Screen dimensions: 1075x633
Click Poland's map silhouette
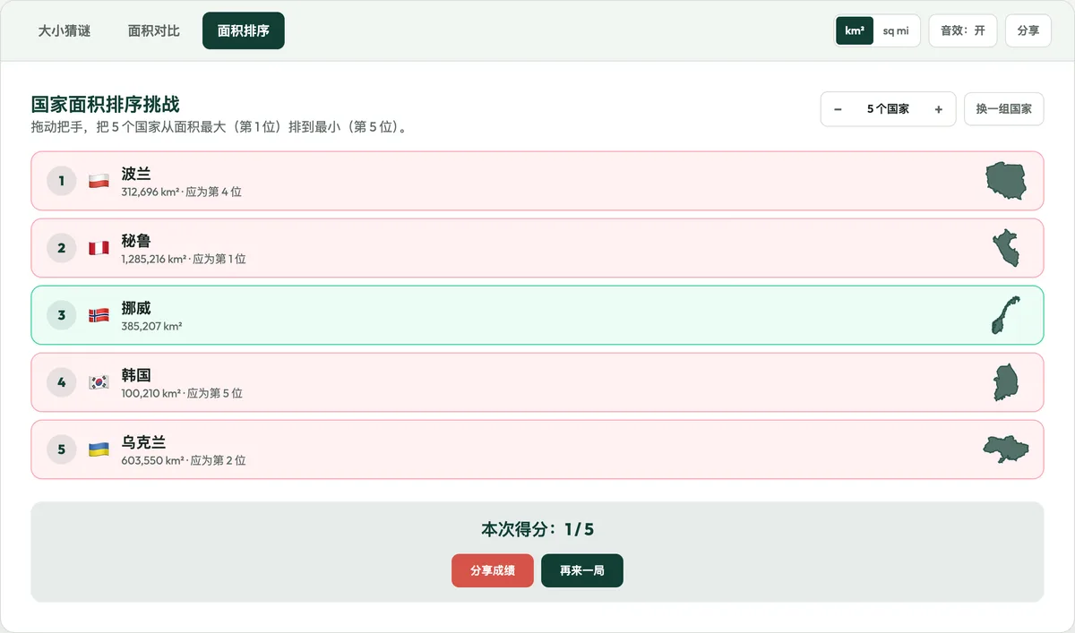(1005, 181)
